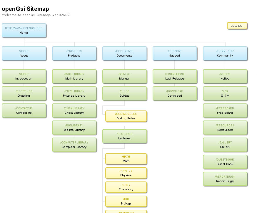Open the Report Bugs page

point(225,179)
